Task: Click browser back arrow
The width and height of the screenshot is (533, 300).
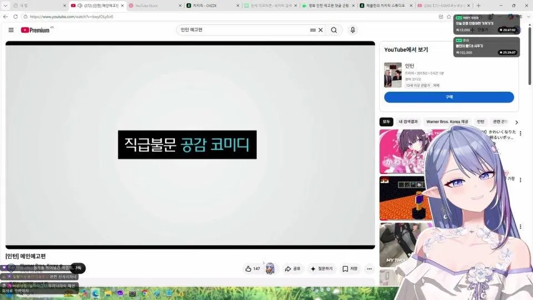Action: tap(6, 16)
